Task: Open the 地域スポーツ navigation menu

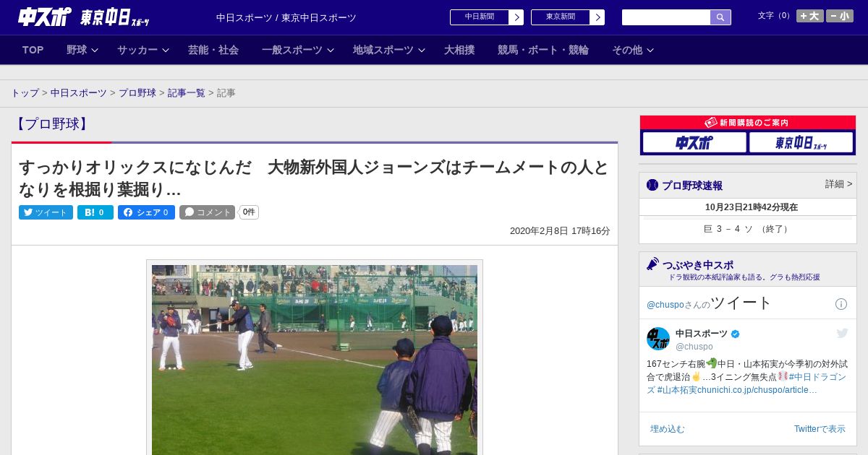Action: pyautogui.click(x=383, y=50)
